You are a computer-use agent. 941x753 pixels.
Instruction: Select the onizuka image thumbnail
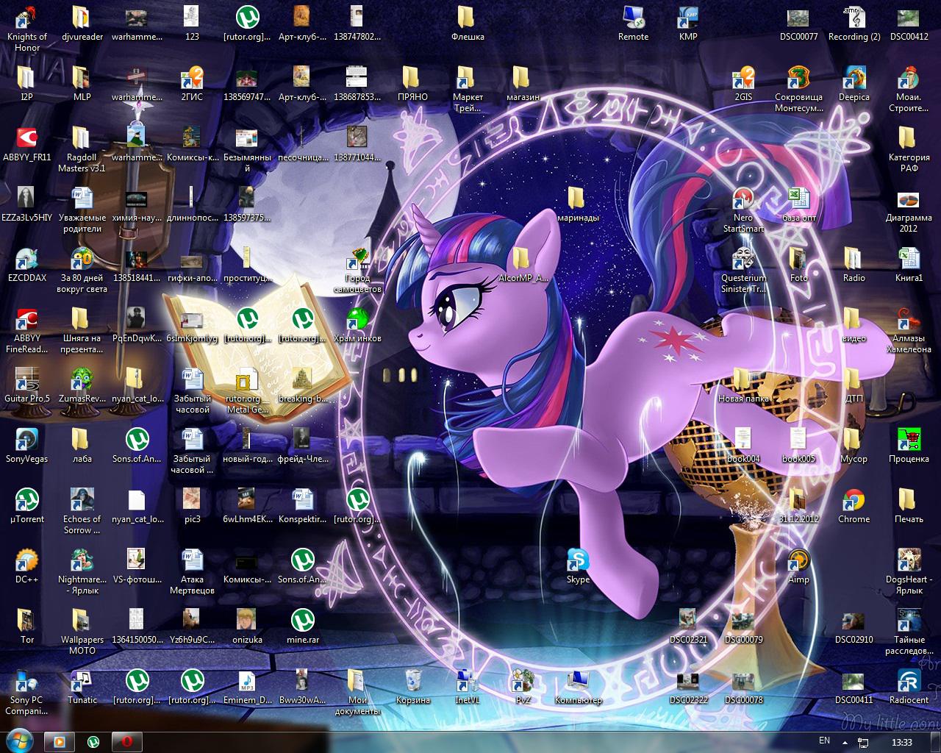tap(247, 627)
